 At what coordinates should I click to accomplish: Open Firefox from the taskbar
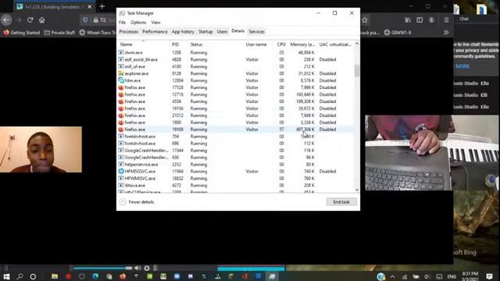[123, 276]
